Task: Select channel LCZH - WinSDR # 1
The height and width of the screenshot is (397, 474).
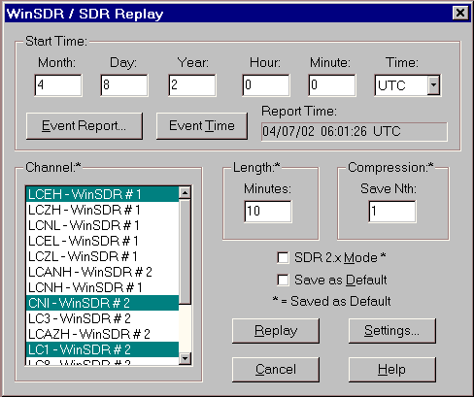Action: (x=102, y=210)
